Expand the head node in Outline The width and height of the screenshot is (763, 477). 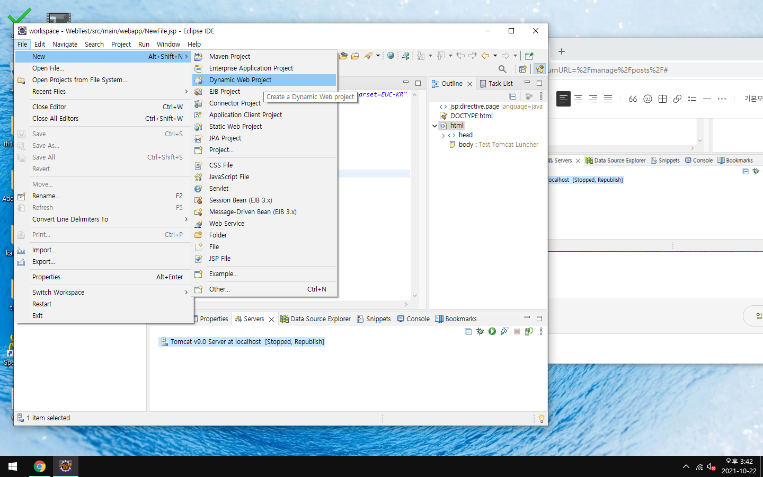click(x=443, y=135)
